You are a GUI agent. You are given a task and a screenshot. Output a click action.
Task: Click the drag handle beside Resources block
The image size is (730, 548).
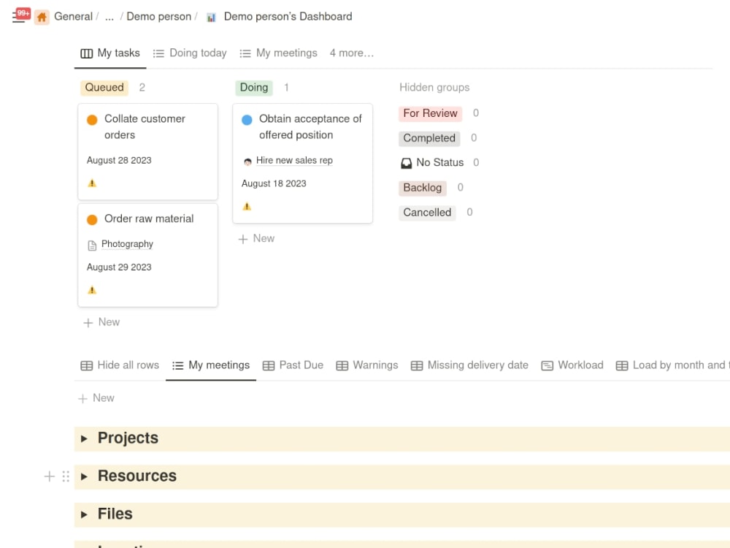[66, 476]
